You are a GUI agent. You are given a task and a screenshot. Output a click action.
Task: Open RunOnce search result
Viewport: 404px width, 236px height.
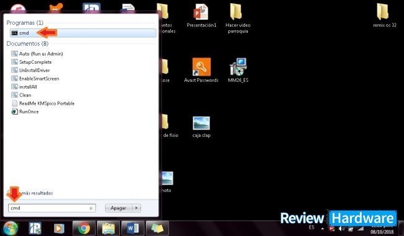click(25, 111)
